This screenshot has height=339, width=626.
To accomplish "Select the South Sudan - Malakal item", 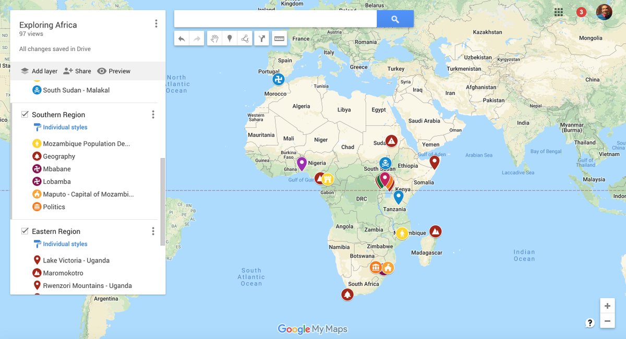I will [x=77, y=90].
